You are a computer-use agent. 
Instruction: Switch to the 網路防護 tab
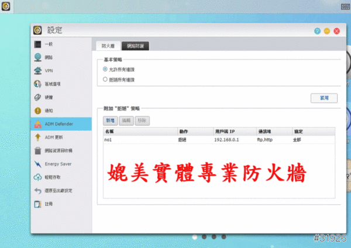135,45
